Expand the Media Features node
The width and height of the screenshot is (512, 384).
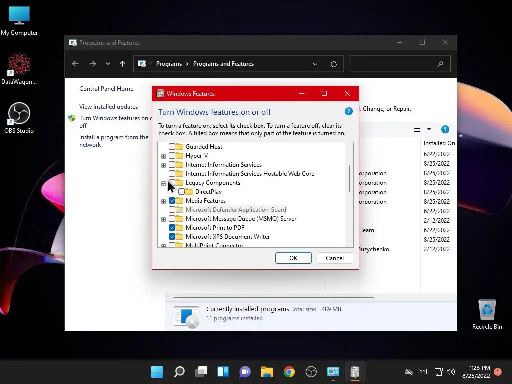coord(163,201)
